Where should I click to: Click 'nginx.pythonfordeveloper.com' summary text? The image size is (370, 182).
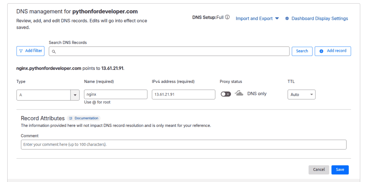[49, 68]
